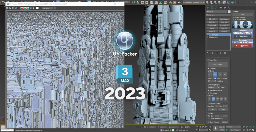
Task: Toggle display alpha channel button
Action: [x=31, y=8]
